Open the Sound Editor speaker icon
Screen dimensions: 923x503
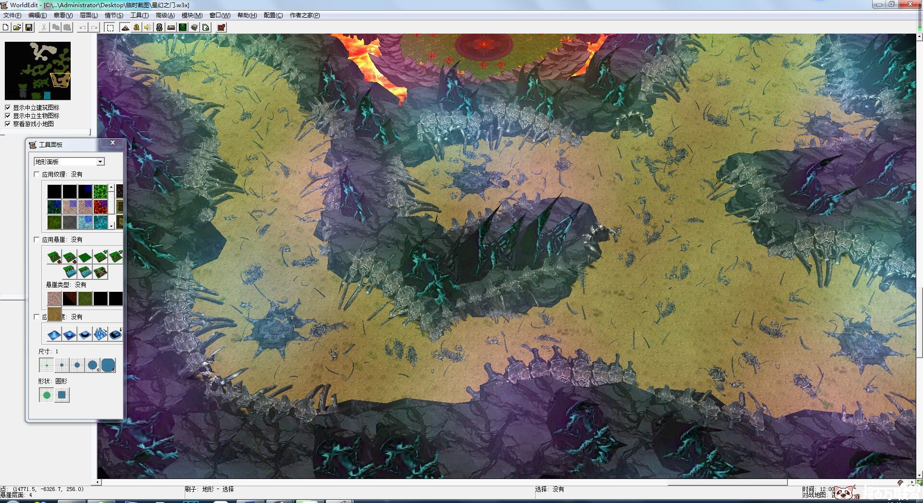click(x=148, y=27)
